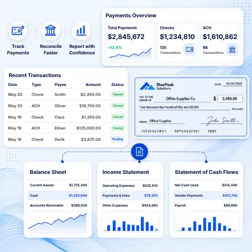
Task: Open the blue document icon above Income Statement
Action: (139, 152)
